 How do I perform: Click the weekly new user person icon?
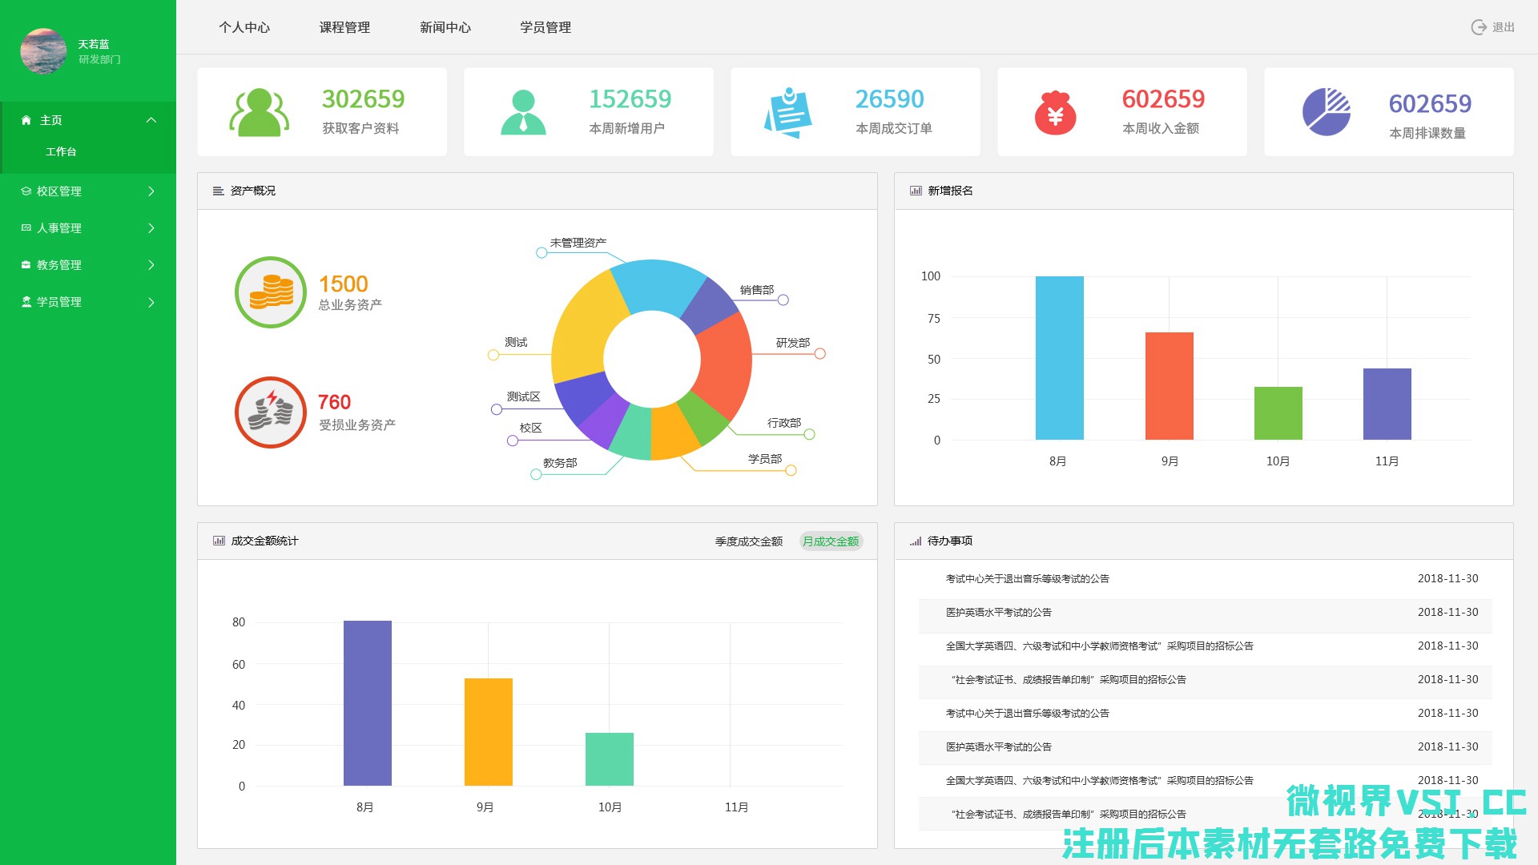[x=523, y=112]
